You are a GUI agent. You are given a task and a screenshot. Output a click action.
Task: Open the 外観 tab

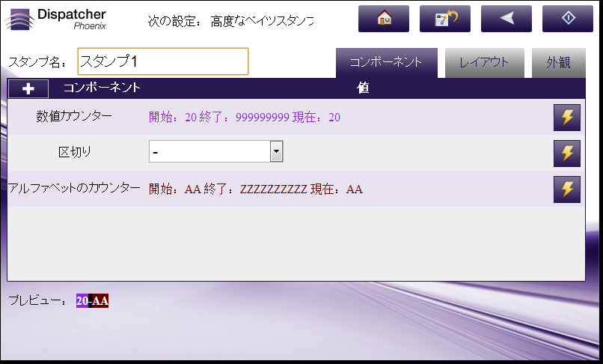point(558,62)
